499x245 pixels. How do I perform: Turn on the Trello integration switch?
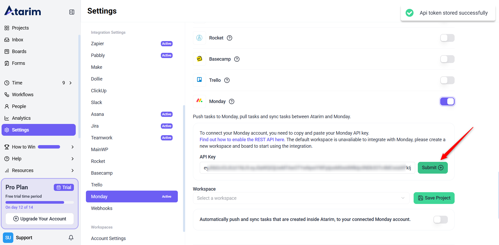(447, 80)
